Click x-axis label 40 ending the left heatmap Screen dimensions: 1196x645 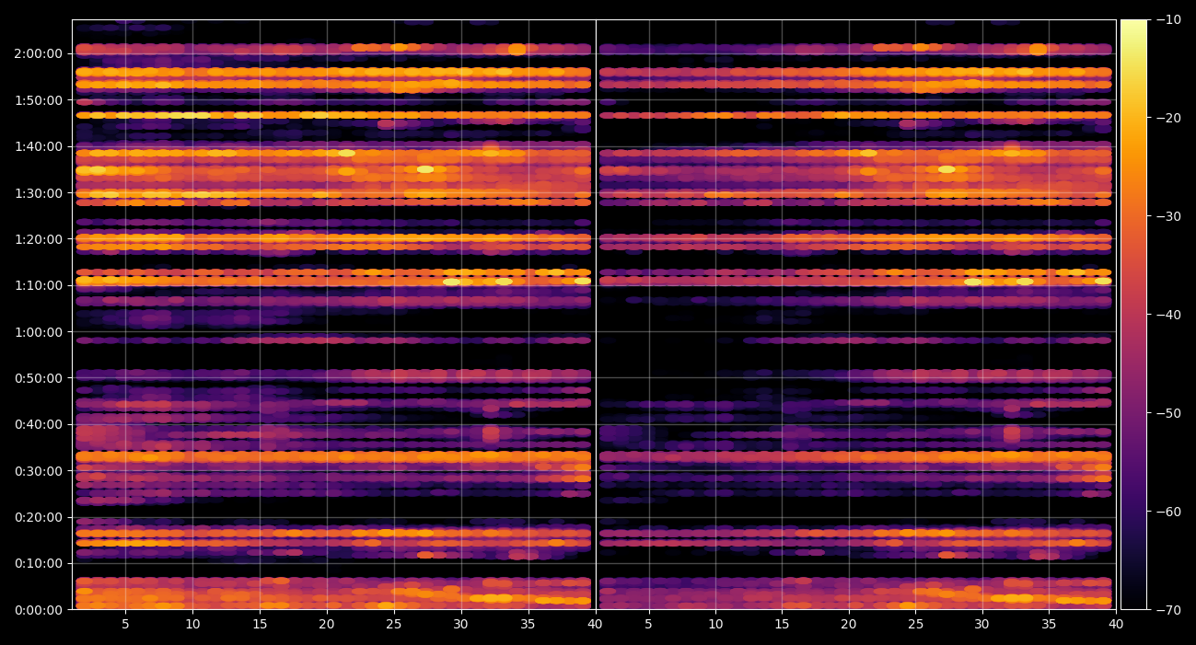596,625
